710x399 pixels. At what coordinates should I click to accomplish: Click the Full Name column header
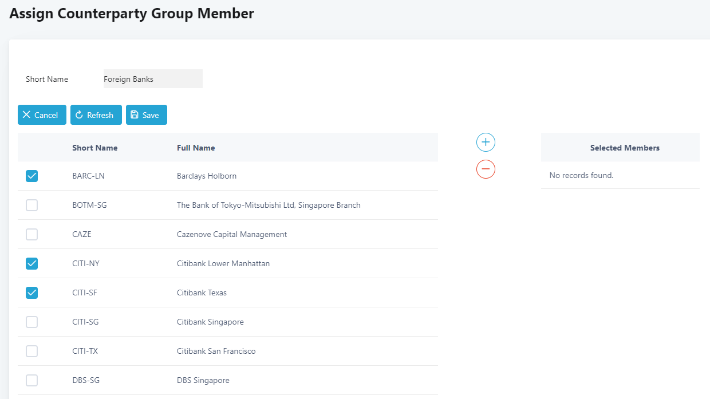(x=196, y=148)
